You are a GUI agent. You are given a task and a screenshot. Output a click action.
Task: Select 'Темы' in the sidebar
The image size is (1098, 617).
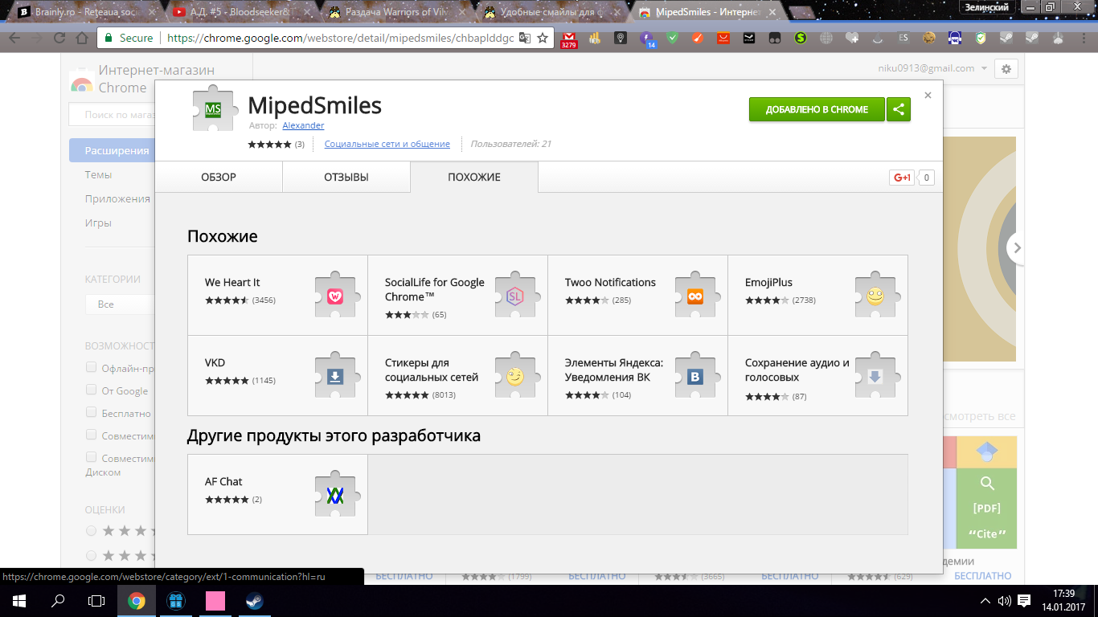click(x=98, y=174)
